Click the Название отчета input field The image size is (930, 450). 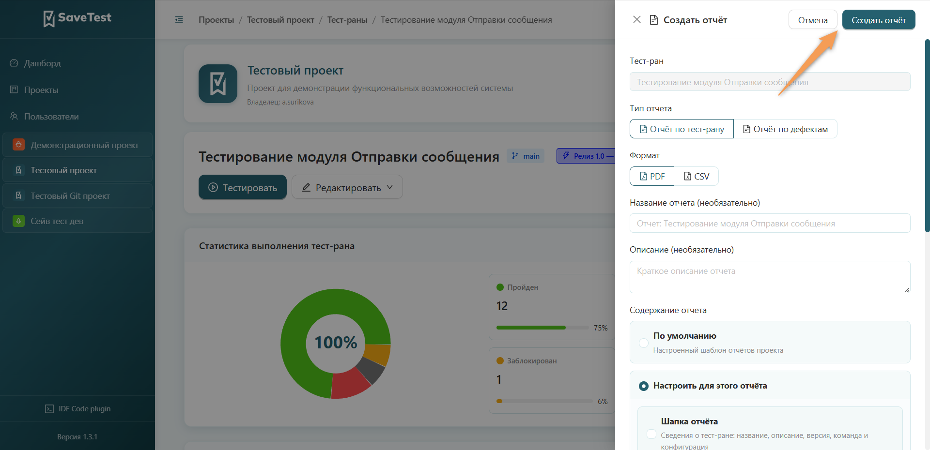point(770,223)
